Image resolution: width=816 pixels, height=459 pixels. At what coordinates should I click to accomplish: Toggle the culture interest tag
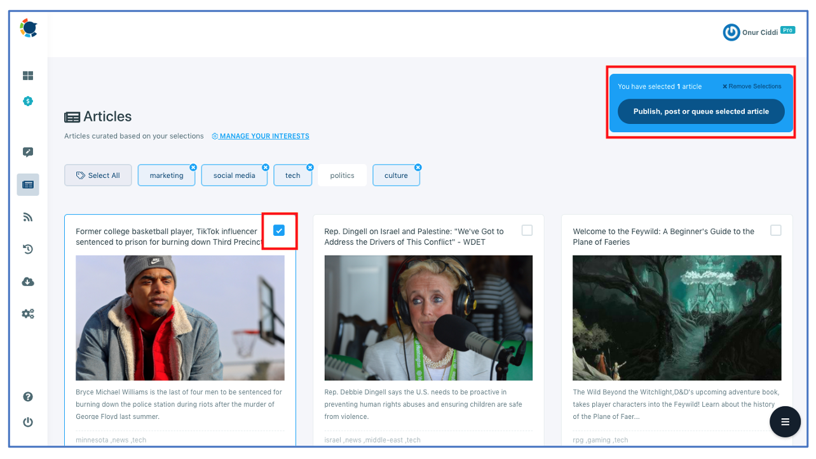pos(396,175)
